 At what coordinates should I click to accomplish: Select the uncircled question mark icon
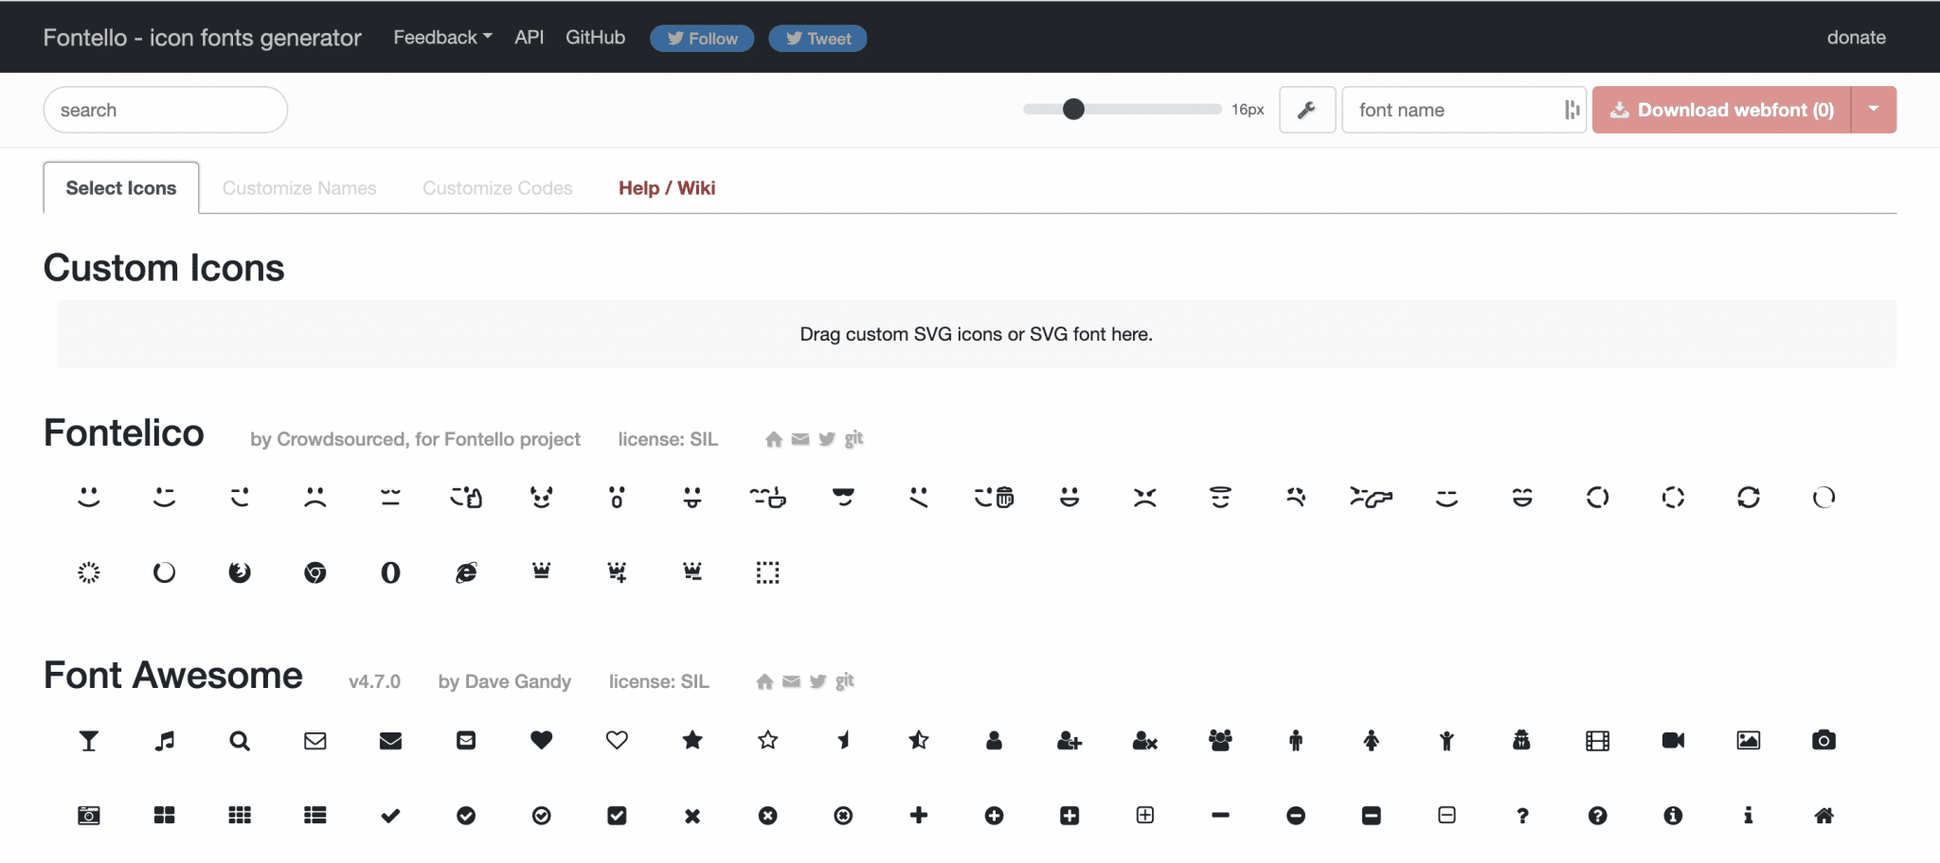(x=1522, y=815)
